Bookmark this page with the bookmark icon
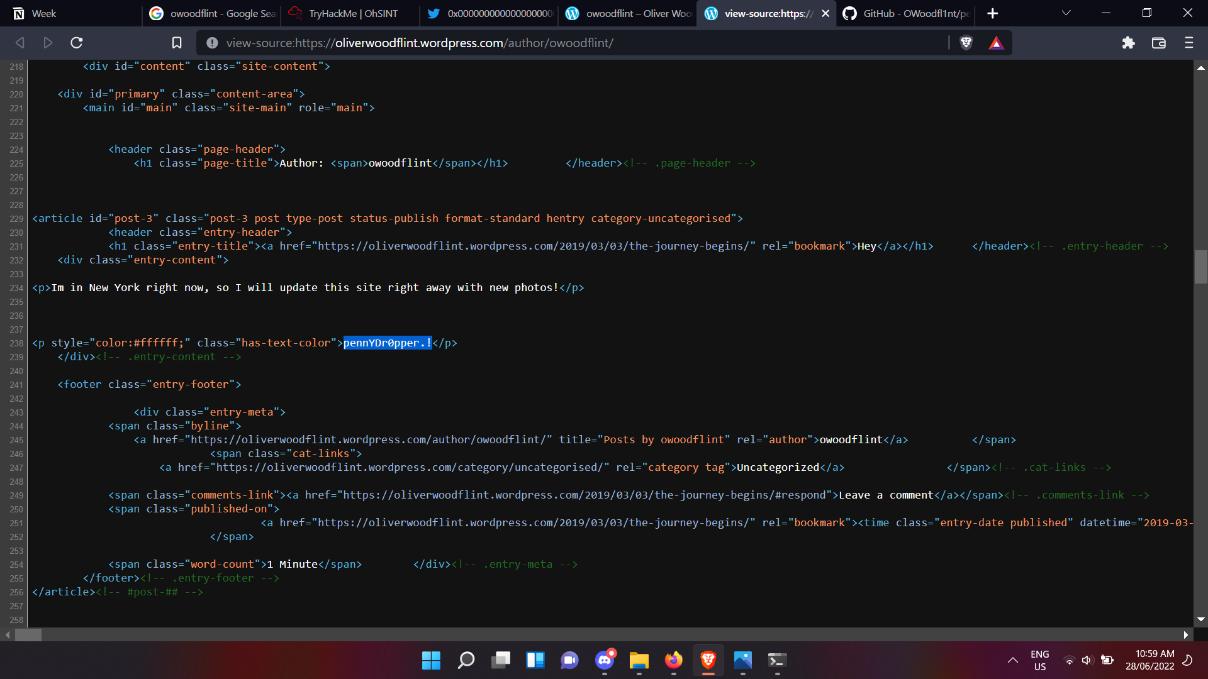Viewport: 1208px width, 679px height. tap(177, 43)
